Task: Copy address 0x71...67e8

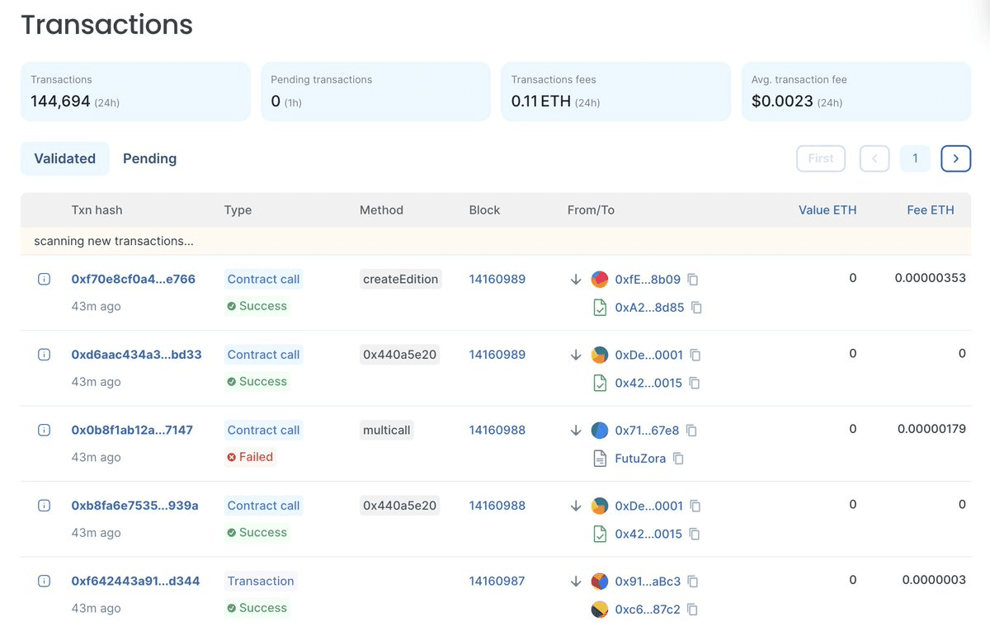Action: pos(691,431)
